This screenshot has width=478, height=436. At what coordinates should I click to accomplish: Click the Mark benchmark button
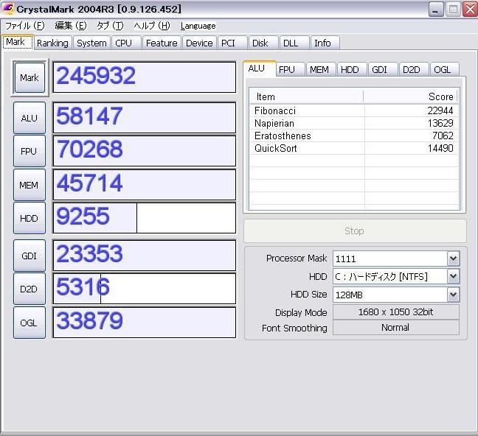click(x=30, y=77)
